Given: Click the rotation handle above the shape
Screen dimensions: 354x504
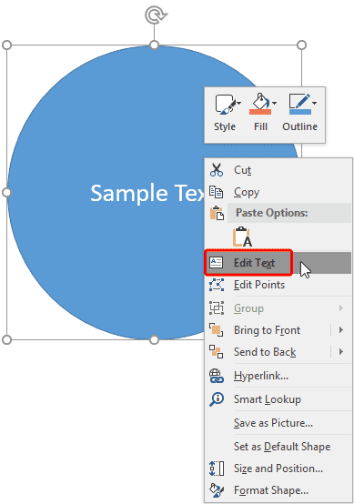Looking at the screenshot, I should point(156,15).
